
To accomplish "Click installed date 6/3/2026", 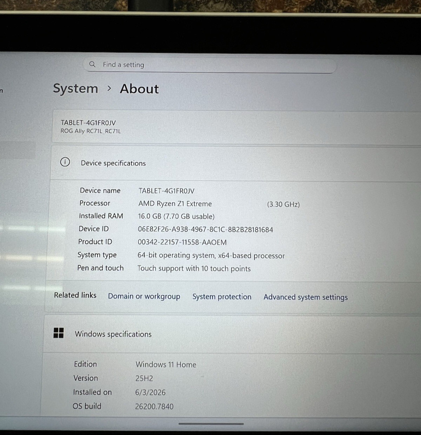I will [x=150, y=393].
